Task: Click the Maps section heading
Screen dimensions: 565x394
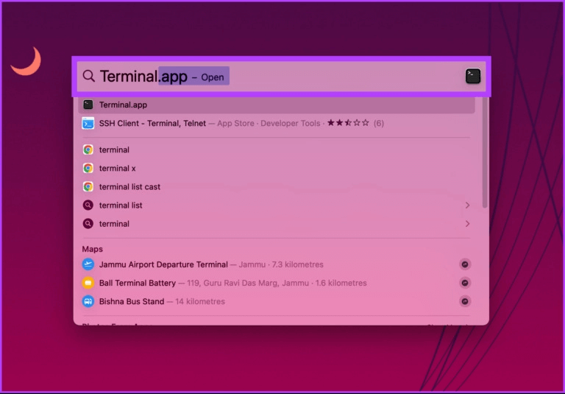Action: click(x=92, y=249)
